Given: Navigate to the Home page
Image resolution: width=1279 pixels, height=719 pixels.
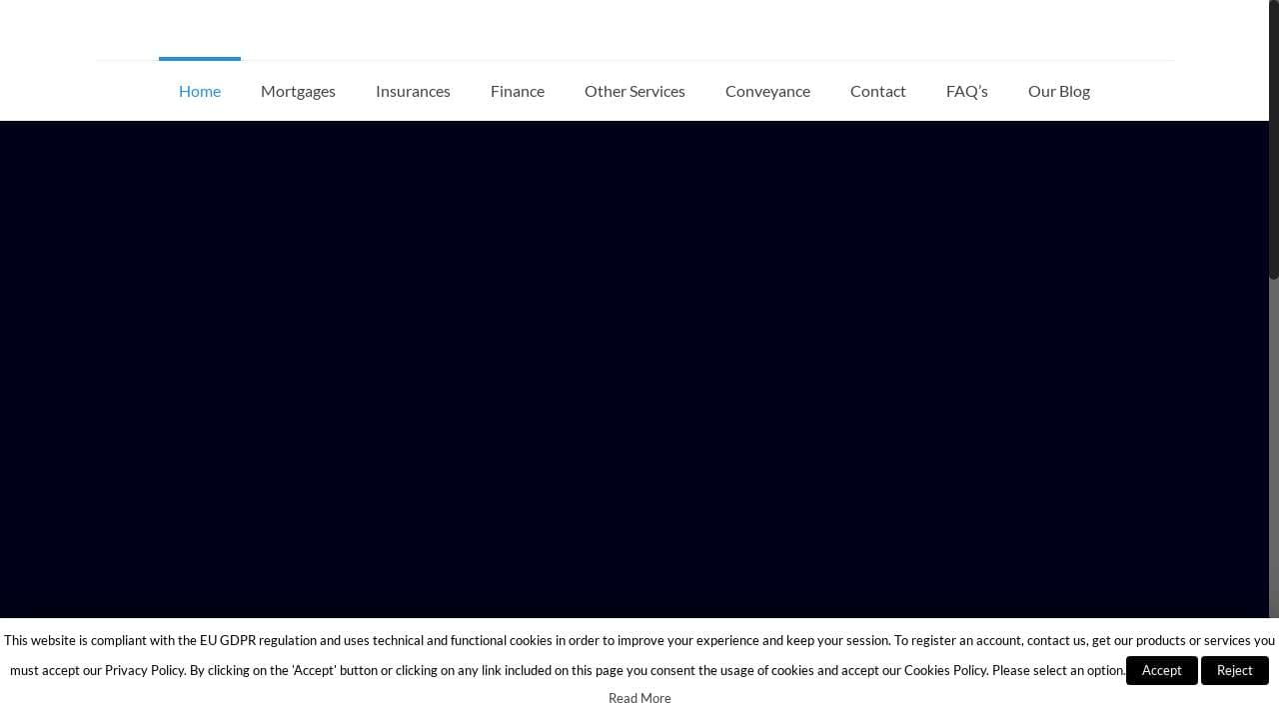Looking at the screenshot, I should click(199, 91).
